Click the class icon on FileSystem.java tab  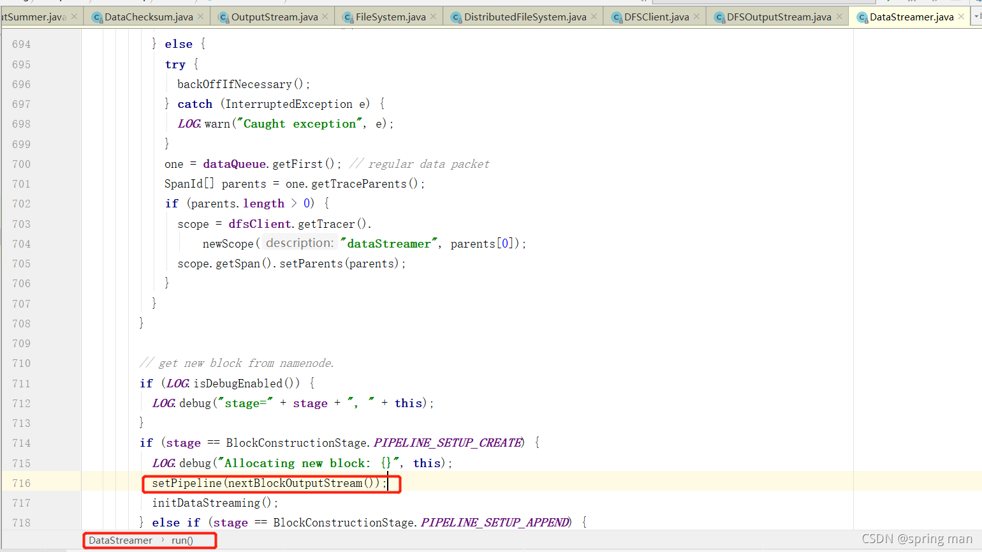[x=348, y=17]
